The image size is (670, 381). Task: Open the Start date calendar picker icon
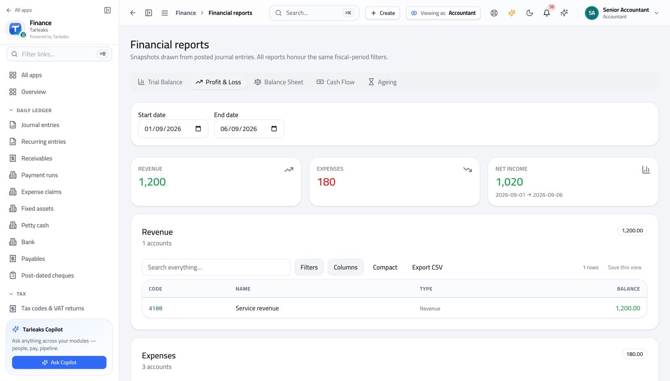[x=198, y=129]
